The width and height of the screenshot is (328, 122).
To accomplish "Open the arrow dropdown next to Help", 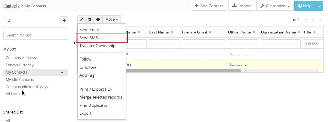I will point(319,6).
